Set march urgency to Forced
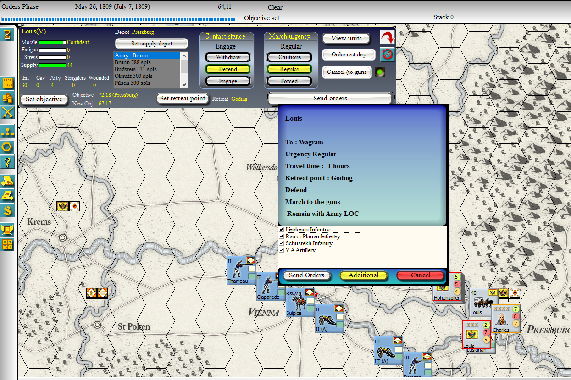The width and height of the screenshot is (571, 380). point(289,81)
